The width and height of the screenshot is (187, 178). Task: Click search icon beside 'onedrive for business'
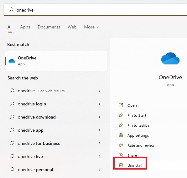pyautogui.click(x=12, y=143)
